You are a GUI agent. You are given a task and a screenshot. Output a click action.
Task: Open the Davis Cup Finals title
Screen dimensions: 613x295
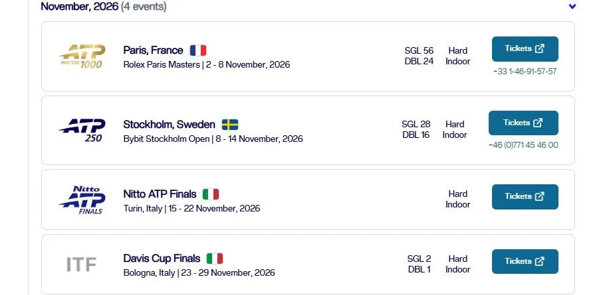pos(162,259)
